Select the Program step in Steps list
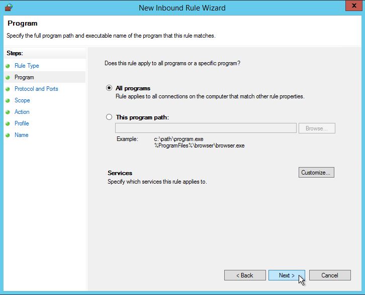 24,77
